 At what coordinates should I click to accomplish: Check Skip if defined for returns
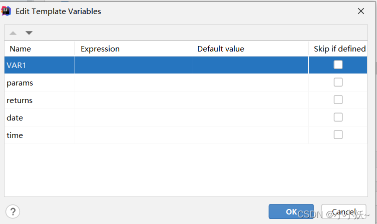click(338, 99)
